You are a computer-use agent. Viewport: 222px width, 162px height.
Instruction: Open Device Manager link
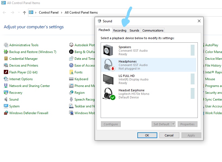tap(213, 58)
